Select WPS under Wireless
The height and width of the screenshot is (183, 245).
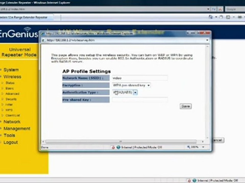[9, 110]
